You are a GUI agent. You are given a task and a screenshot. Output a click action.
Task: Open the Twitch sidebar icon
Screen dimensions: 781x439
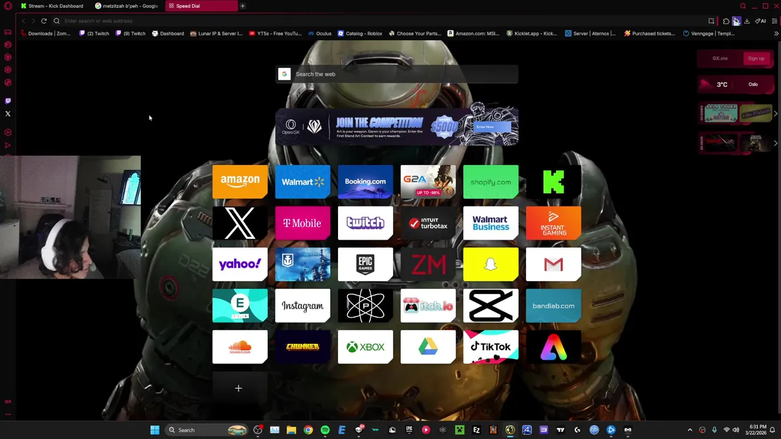[8, 101]
